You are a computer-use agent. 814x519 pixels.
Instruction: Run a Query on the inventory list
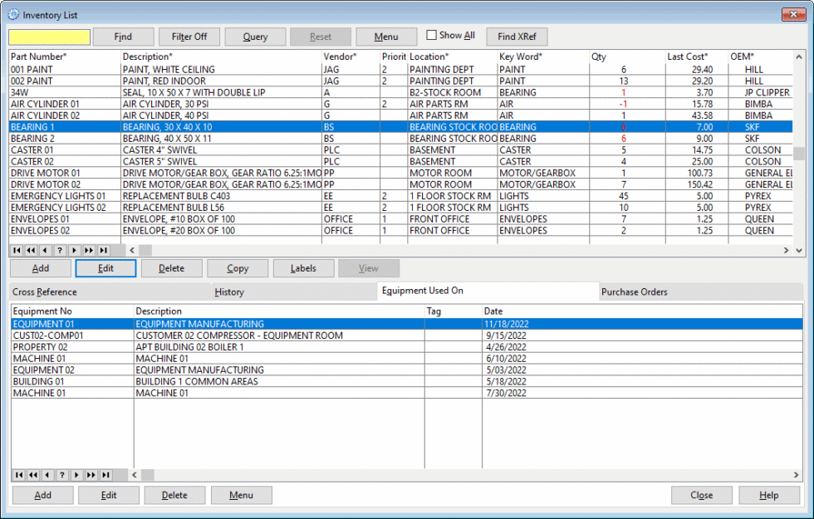[254, 36]
